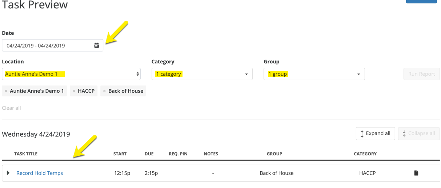
Task: Click the calendar icon in Date field
Action: click(x=97, y=46)
